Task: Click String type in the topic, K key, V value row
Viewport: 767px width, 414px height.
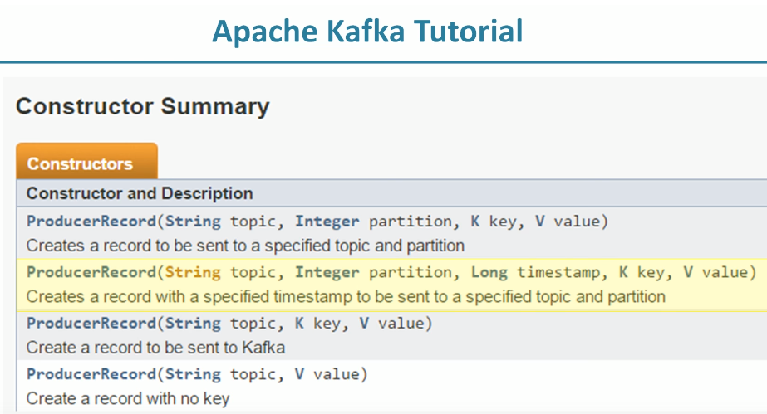Action: pos(193,324)
